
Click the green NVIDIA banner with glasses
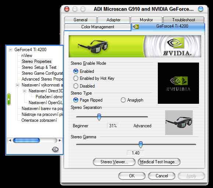[x=135, y=46]
